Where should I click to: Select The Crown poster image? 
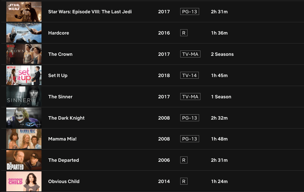coord(24,54)
